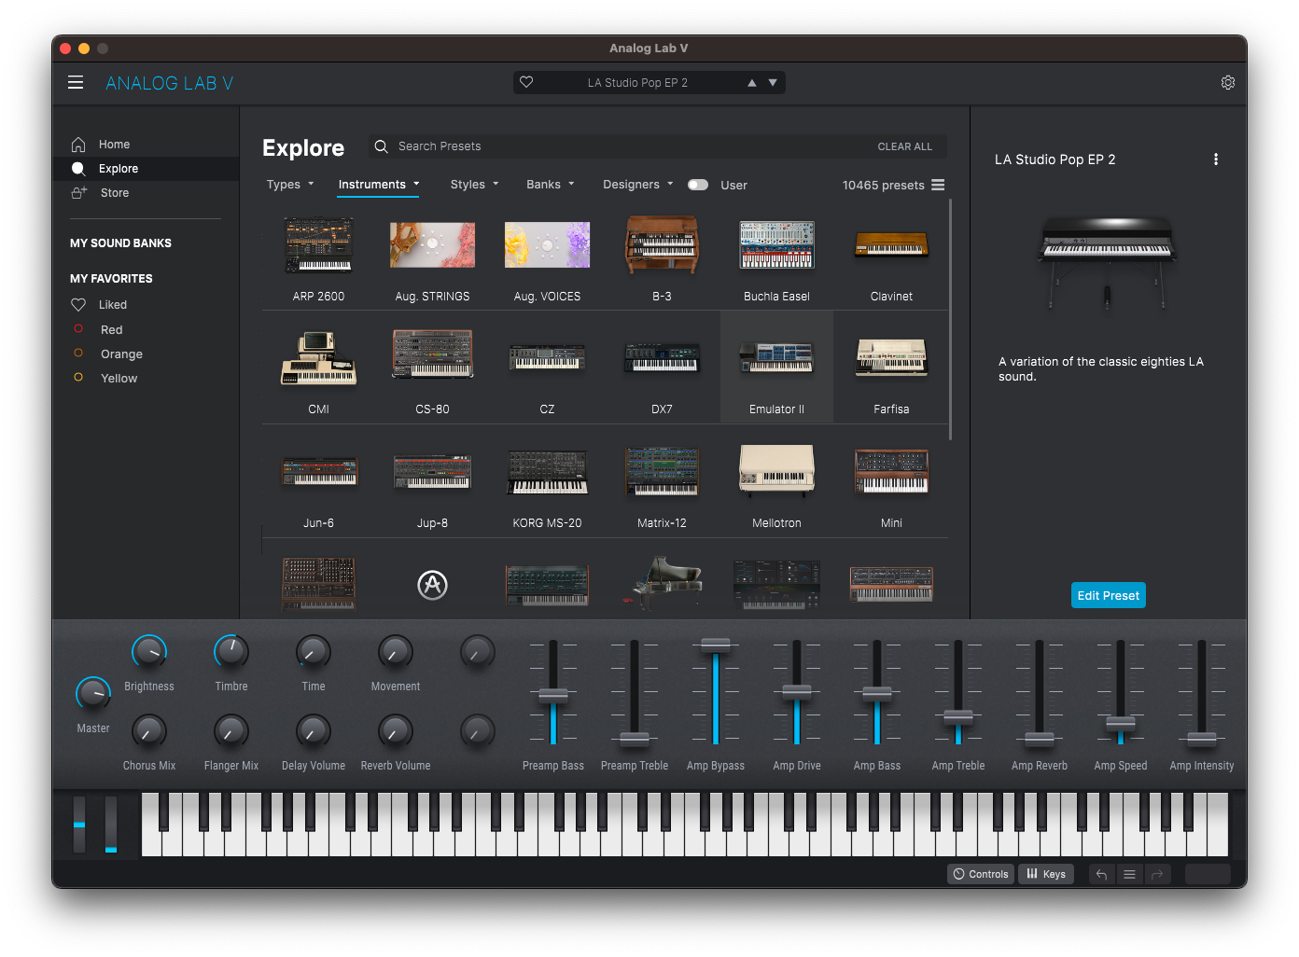Select the Emulator II instrument

pyautogui.click(x=776, y=369)
